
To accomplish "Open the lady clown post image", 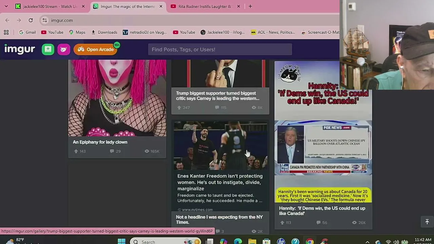I will pos(117,98).
